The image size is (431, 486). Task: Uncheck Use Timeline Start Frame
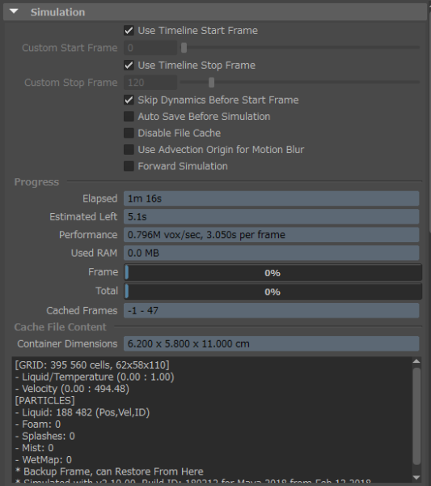tap(129, 31)
